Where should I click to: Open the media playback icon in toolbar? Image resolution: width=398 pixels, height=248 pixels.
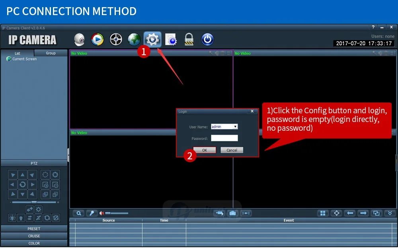click(x=98, y=40)
